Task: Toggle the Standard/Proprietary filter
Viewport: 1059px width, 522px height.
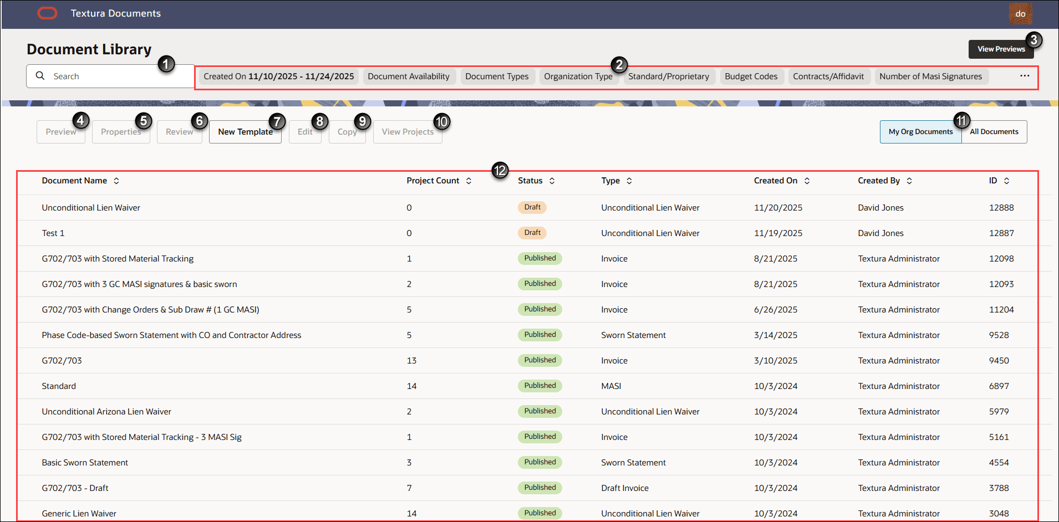Action: (669, 76)
